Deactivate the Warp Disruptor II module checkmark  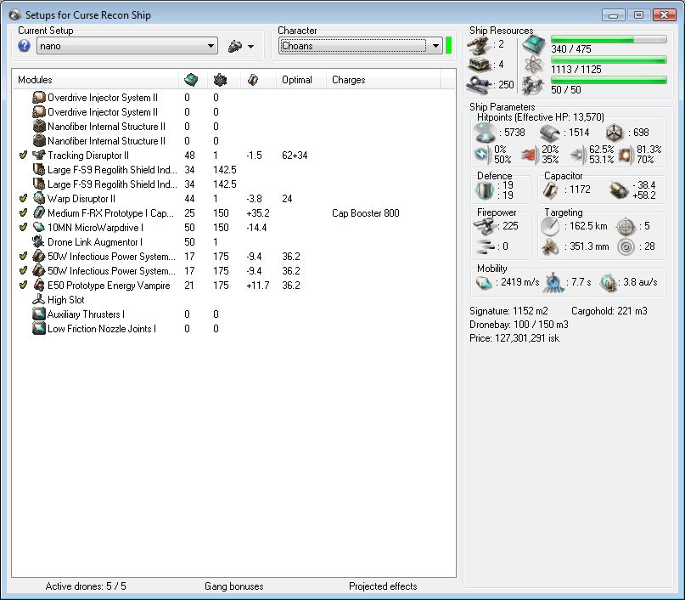click(23, 199)
